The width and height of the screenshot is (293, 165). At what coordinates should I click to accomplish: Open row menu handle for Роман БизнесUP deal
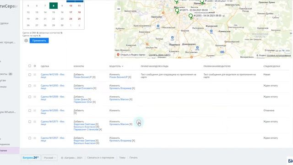point(35,75)
